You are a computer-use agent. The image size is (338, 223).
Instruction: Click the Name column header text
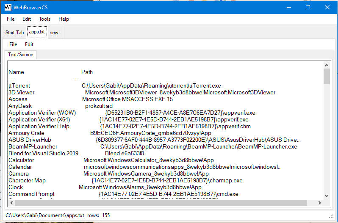pyautogui.click(x=16, y=72)
